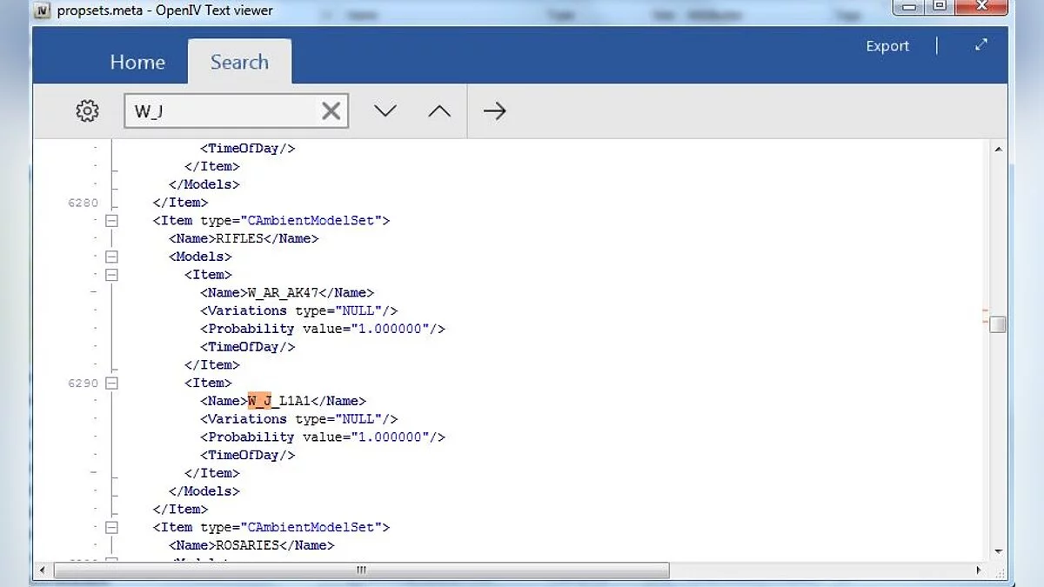Click the vertical scrollbar down arrow
1044x587 pixels.
[x=998, y=551]
